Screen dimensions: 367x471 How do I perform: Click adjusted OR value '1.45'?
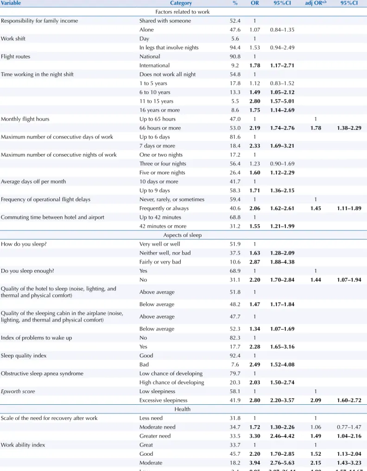click(x=316, y=209)
